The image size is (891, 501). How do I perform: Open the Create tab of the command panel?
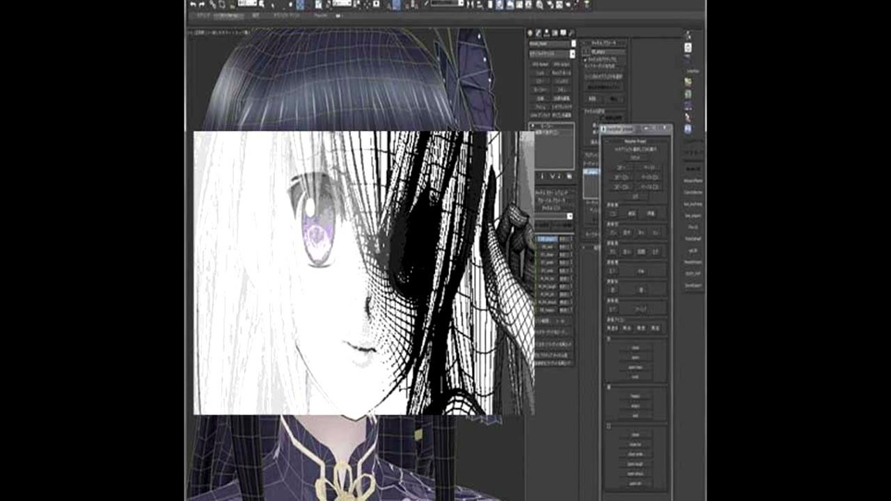(x=530, y=33)
